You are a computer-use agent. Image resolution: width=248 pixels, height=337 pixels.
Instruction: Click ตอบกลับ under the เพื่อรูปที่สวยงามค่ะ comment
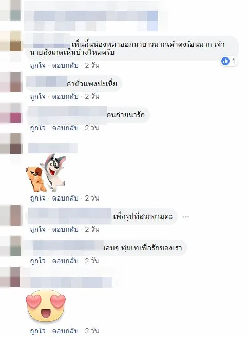tap(65, 229)
